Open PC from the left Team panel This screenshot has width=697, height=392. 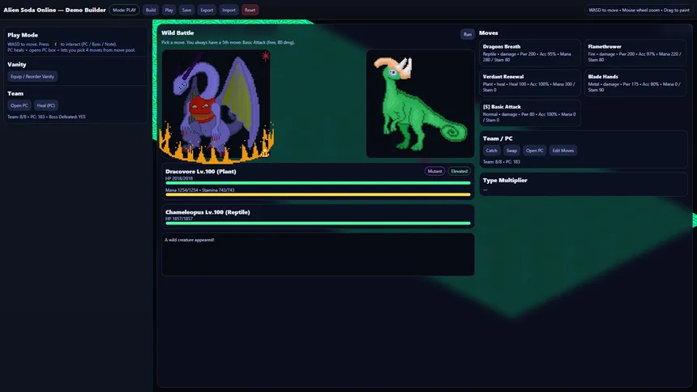pos(19,105)
